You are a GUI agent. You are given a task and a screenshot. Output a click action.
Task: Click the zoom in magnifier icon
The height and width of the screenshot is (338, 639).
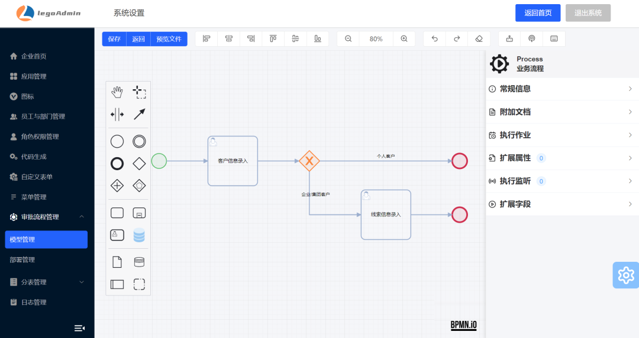(x=404, y=39)
